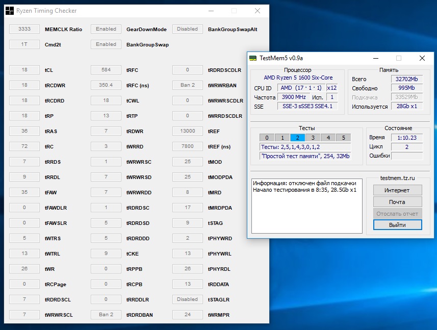Click the BankGroupSwapAlt Disabled field
Viewport: 437px width, 330px height.
click(x=187, y=29)
